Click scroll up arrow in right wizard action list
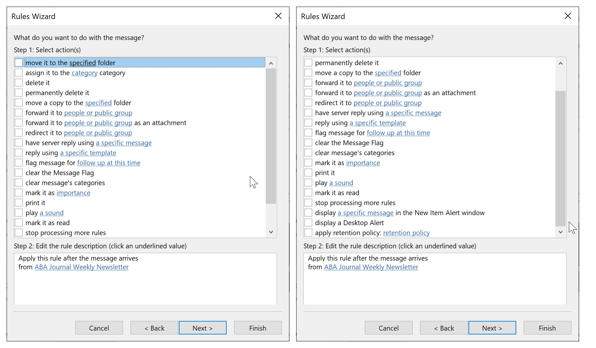The height and width of the screenshot is (348, 596). (560, 63)
